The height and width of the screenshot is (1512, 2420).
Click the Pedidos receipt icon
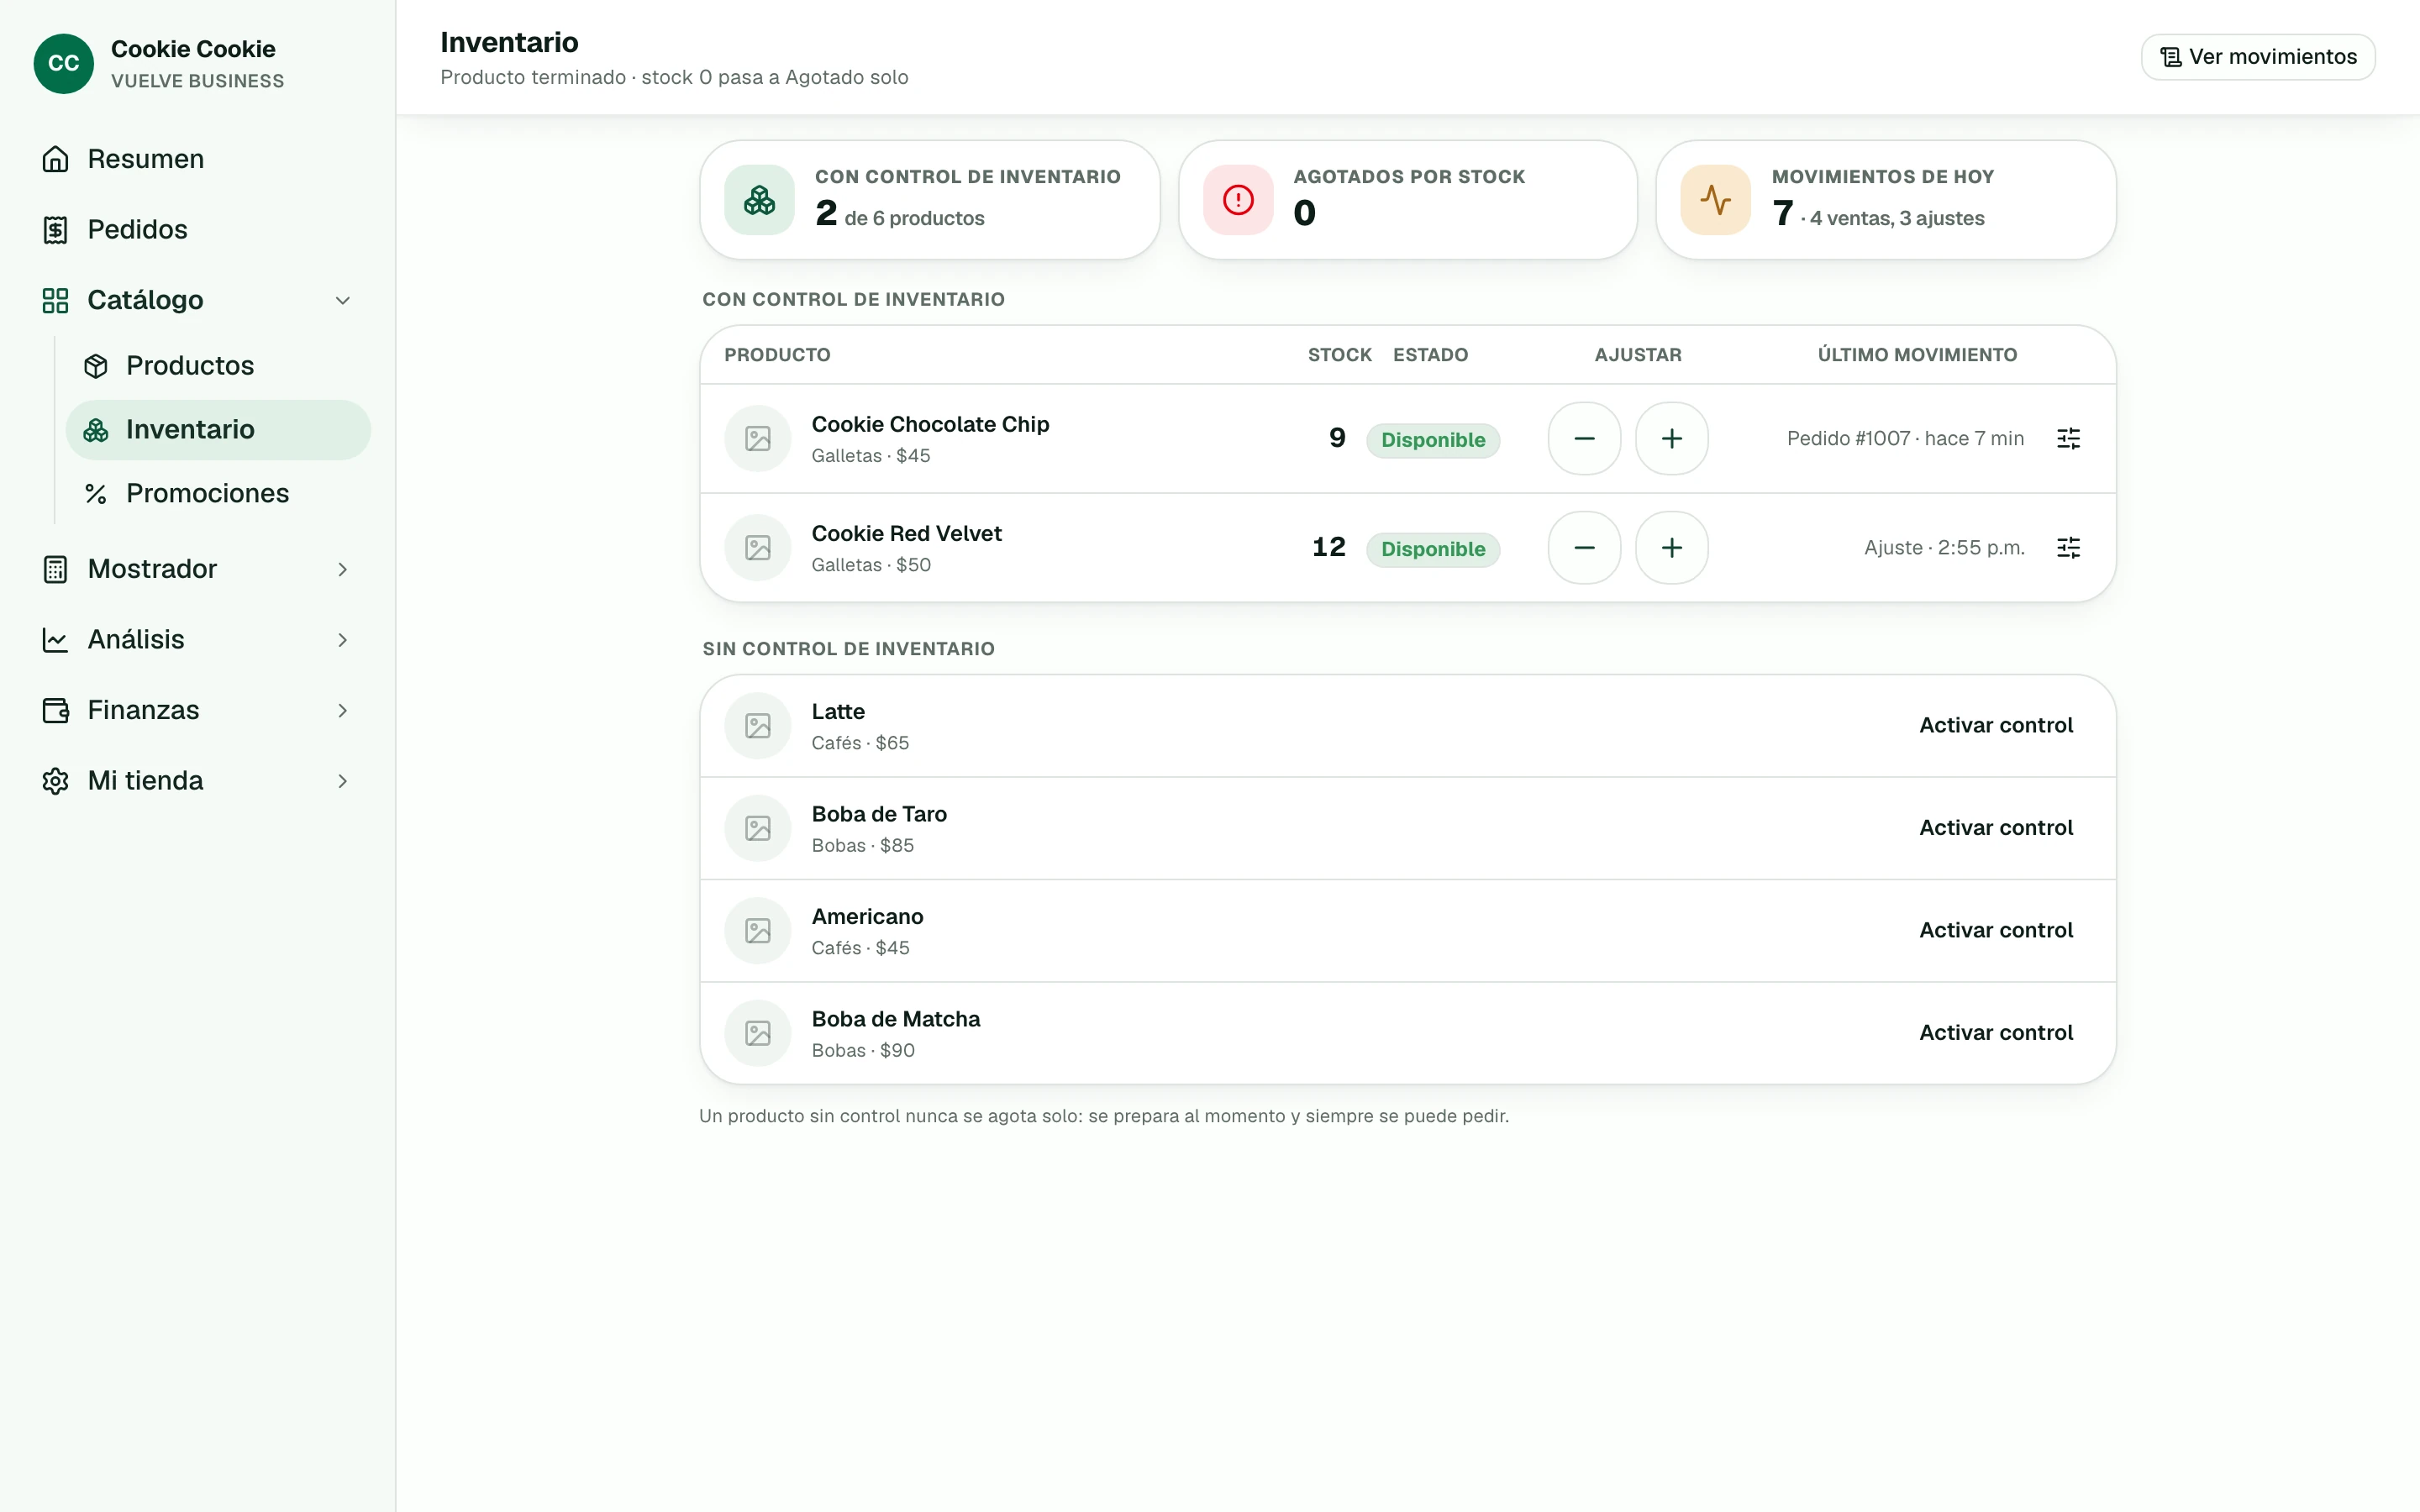tap(55, 230)
